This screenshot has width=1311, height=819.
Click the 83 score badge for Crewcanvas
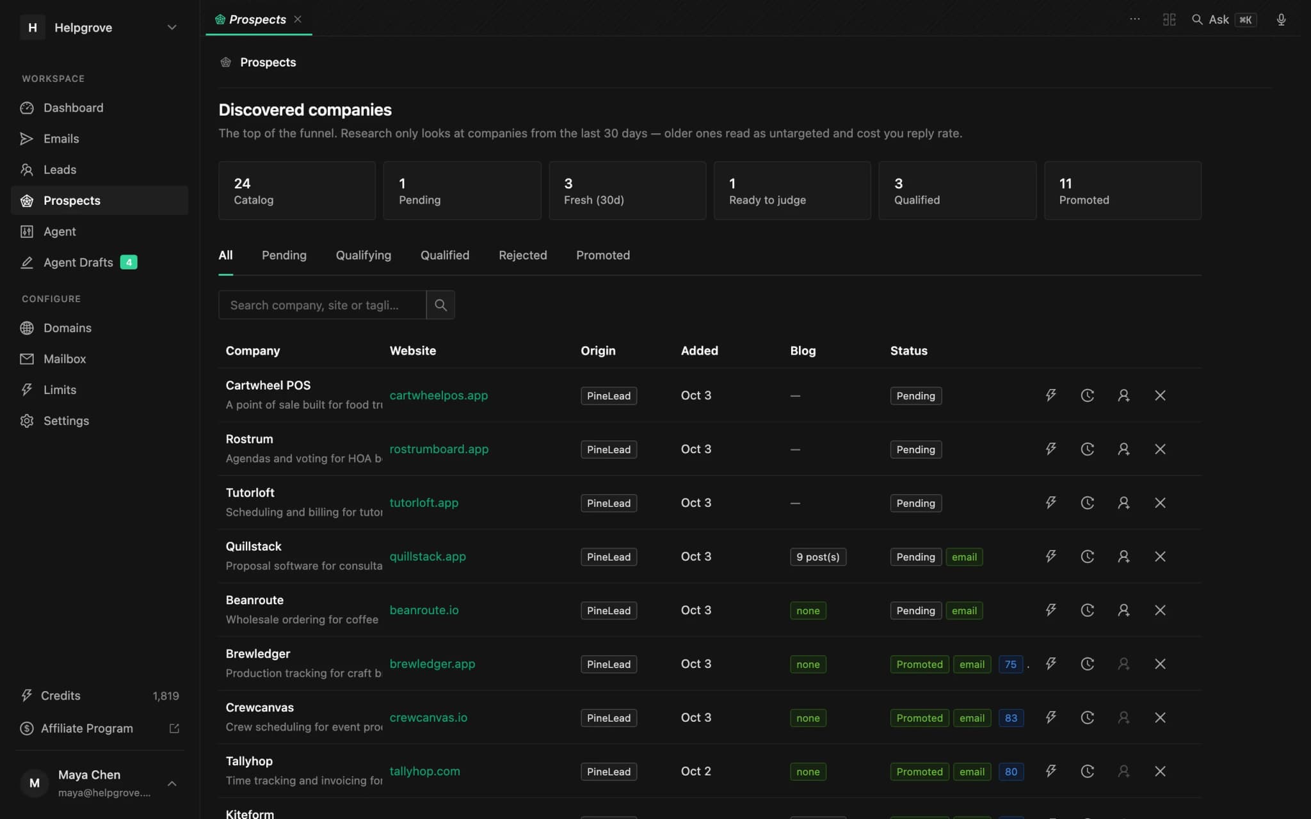pos(1011,718)
